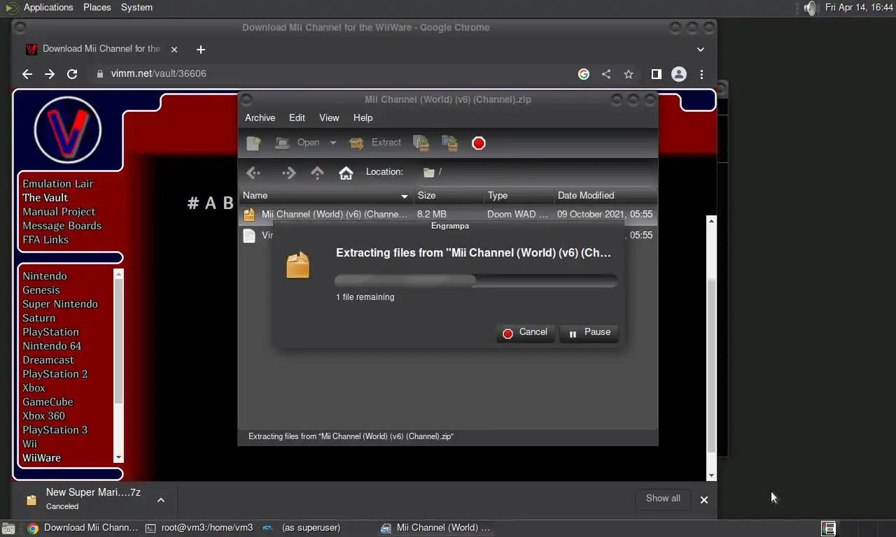Open the FFA Links link

[x=45, y=240]
